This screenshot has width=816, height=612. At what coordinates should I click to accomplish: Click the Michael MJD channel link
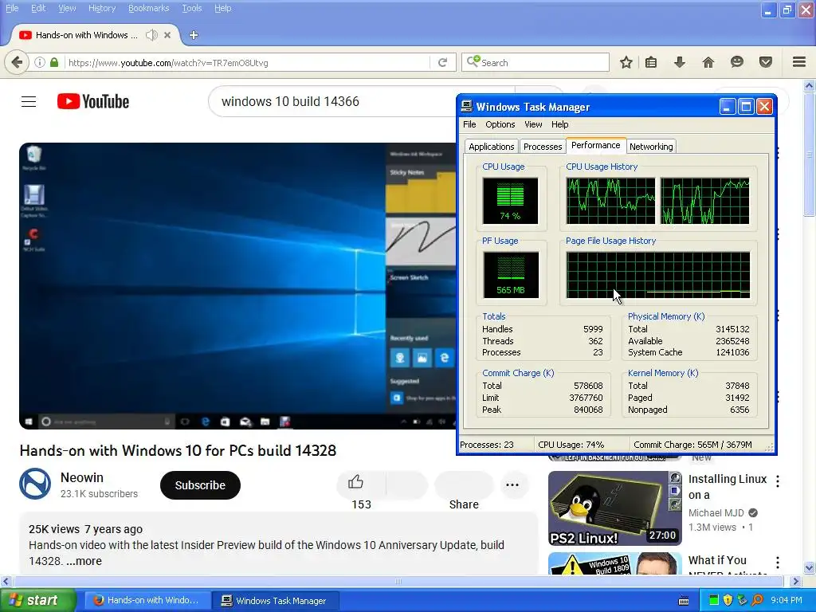pos(716,512)
